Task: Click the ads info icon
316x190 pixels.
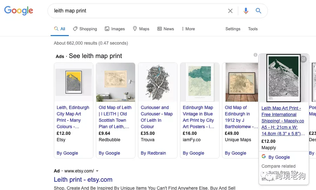Action: coord(255,55)
